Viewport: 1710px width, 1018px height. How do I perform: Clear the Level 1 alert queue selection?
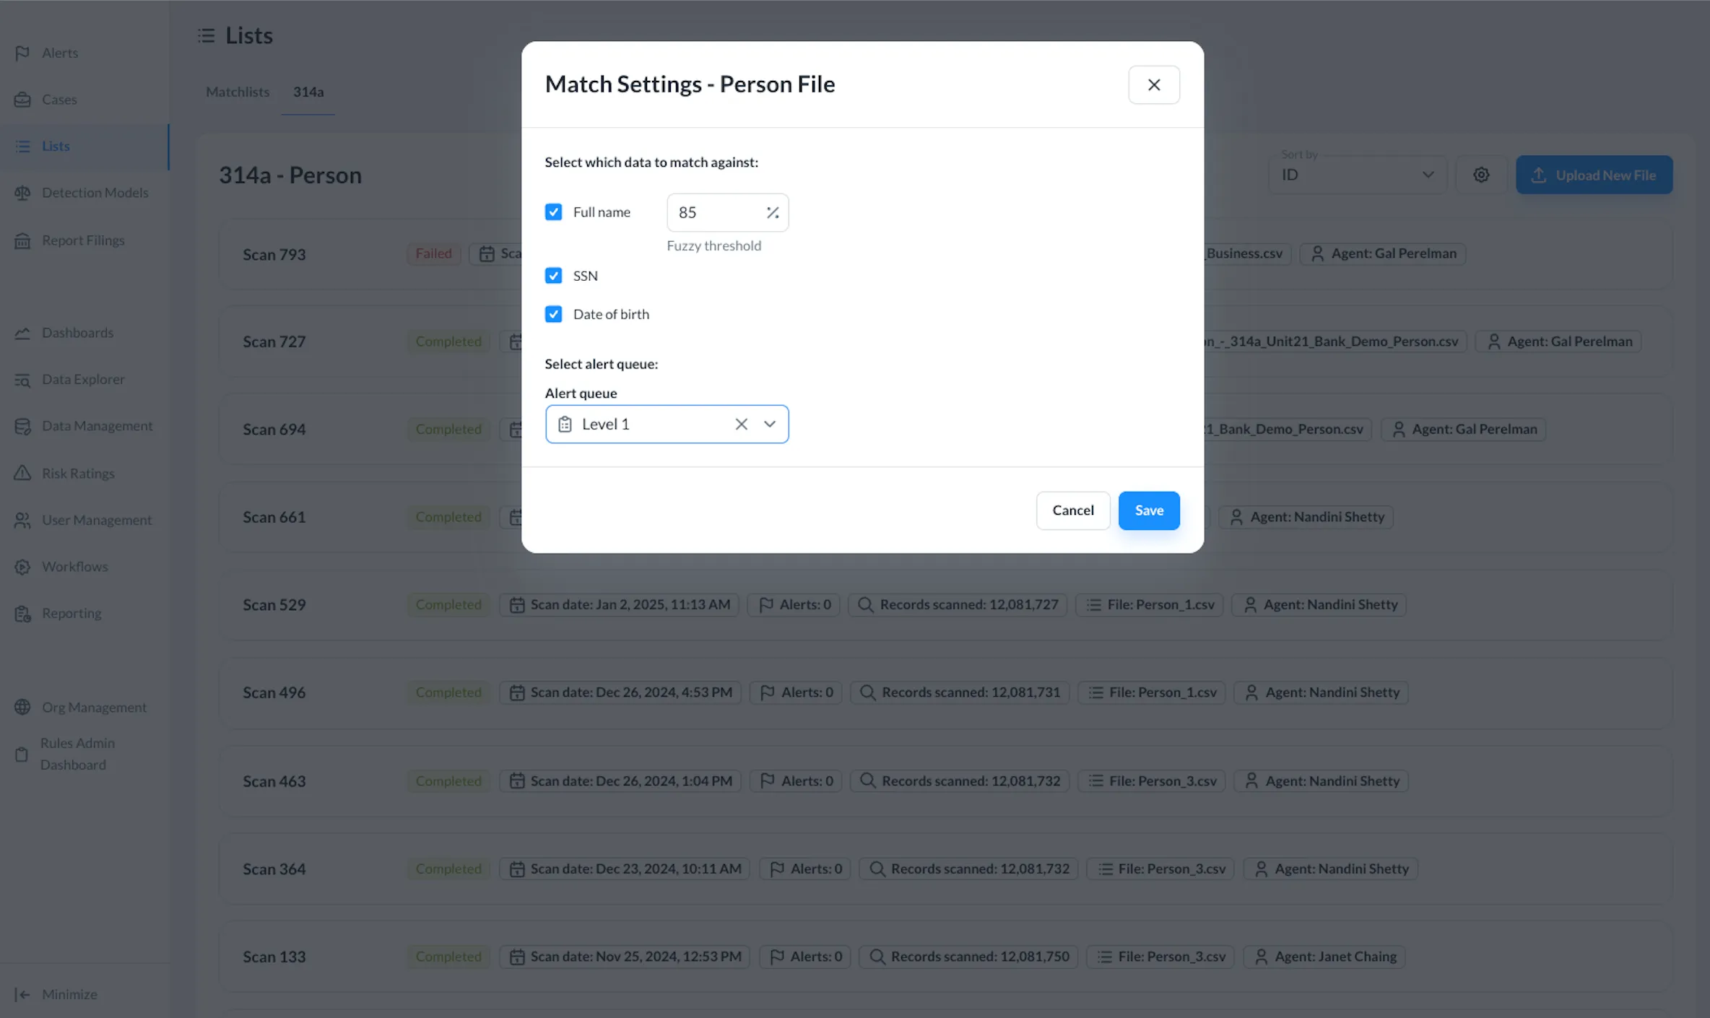pos(741,425)
